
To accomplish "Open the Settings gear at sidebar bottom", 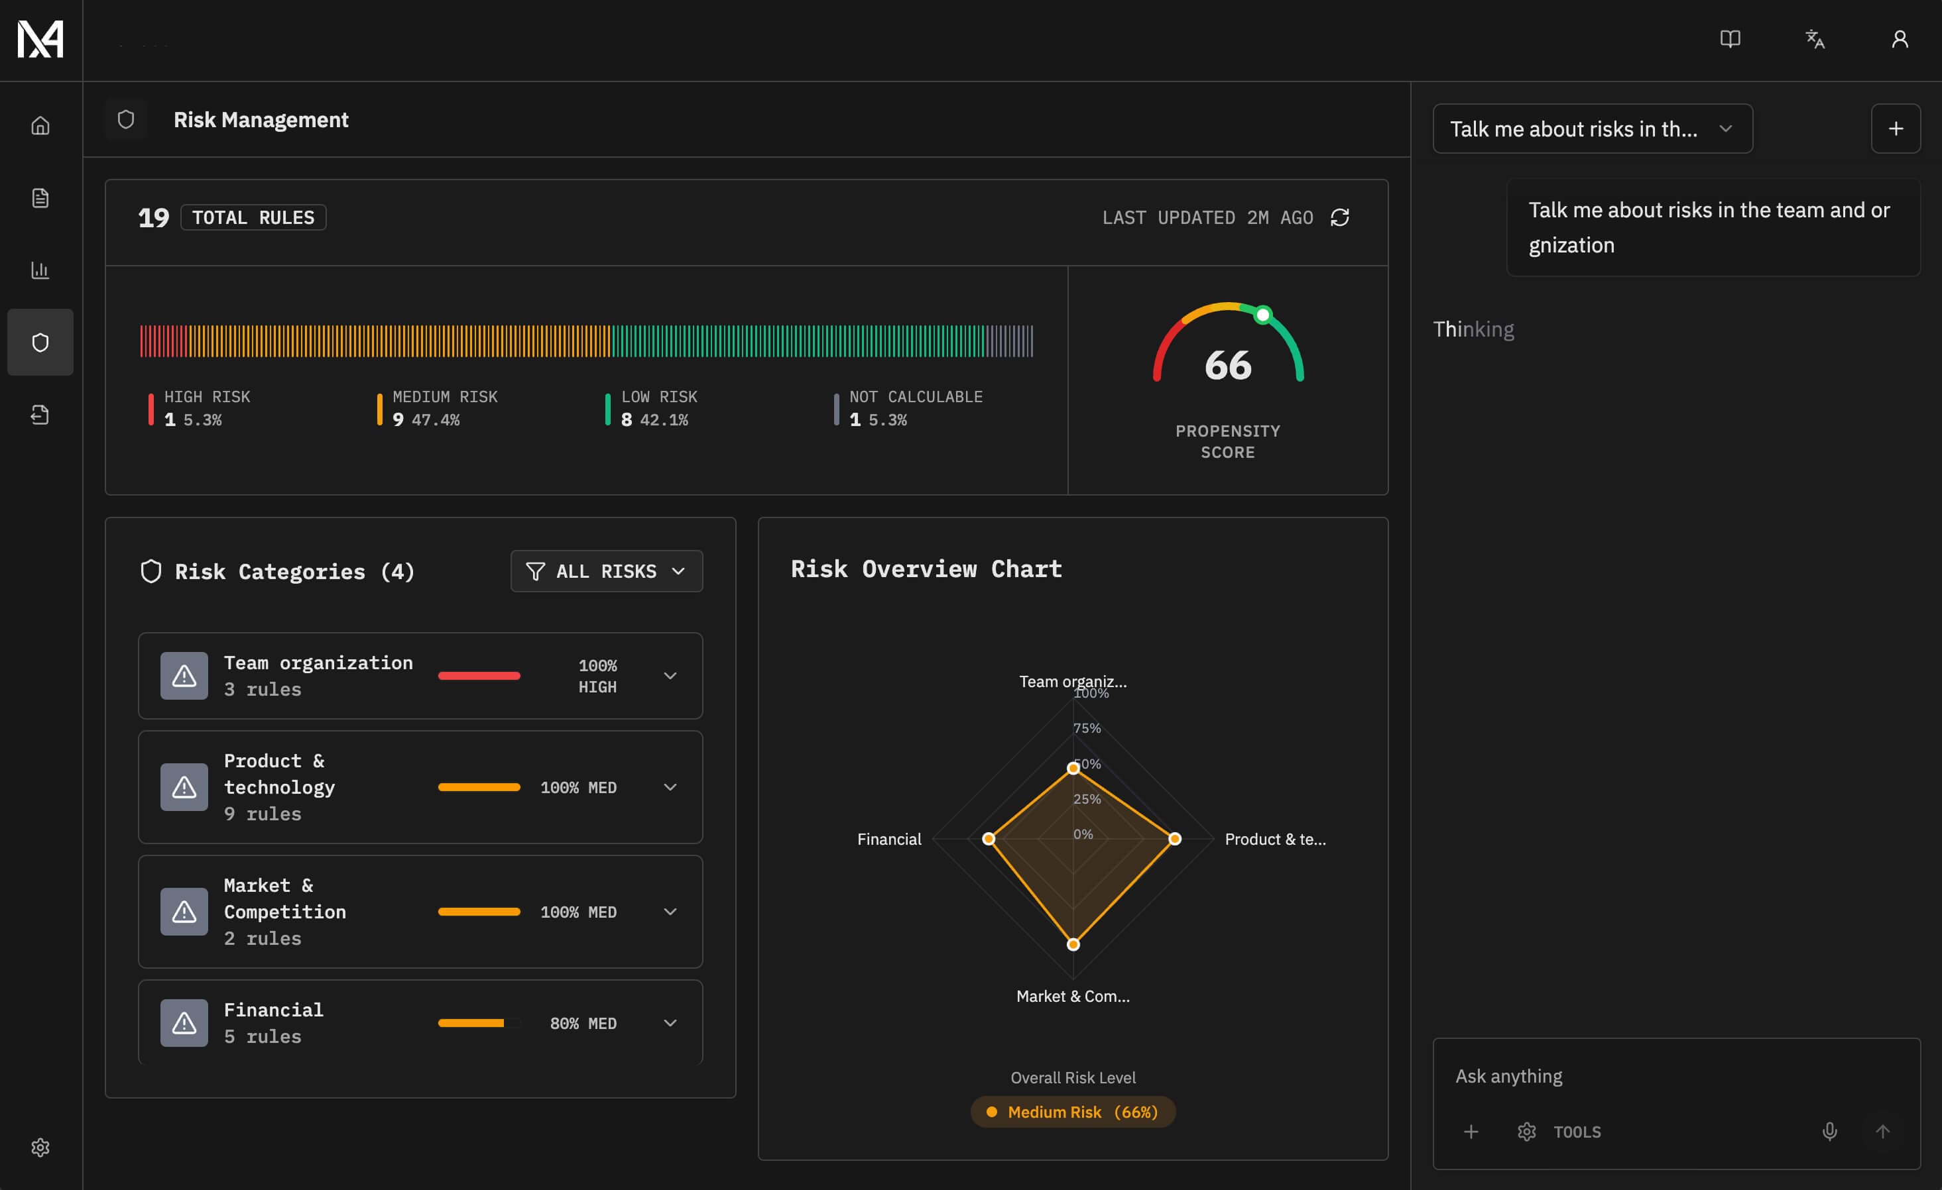I will point(40,1148).
